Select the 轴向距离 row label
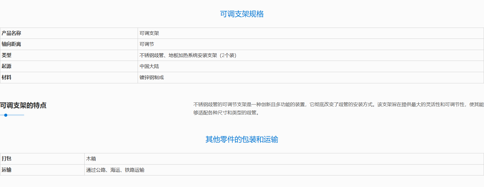This screenshot has width=484, height=187. point(11,44)
